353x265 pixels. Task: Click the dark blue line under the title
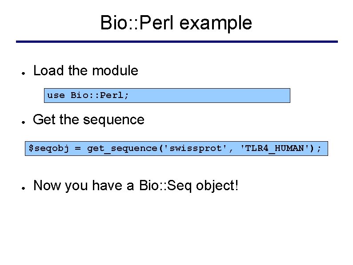pyautogui.click(x=176, y=42)
